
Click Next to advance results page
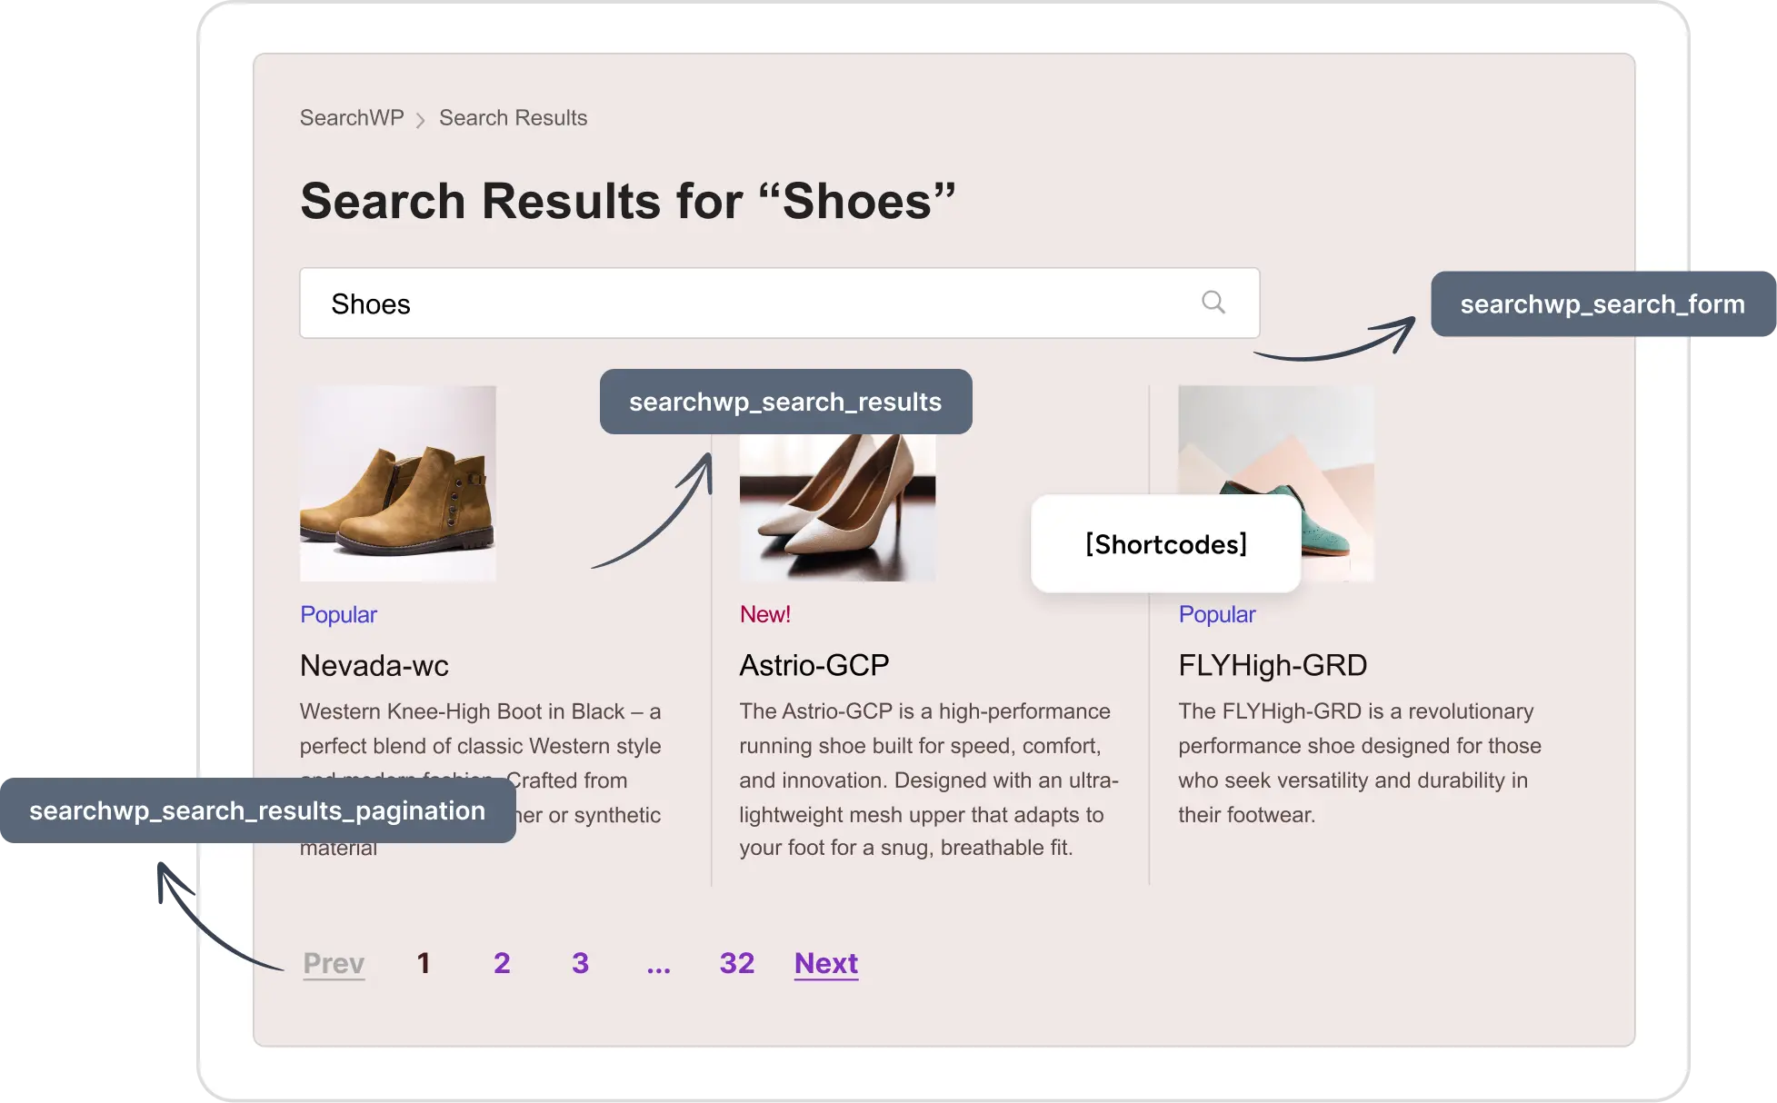pos(826,963)
